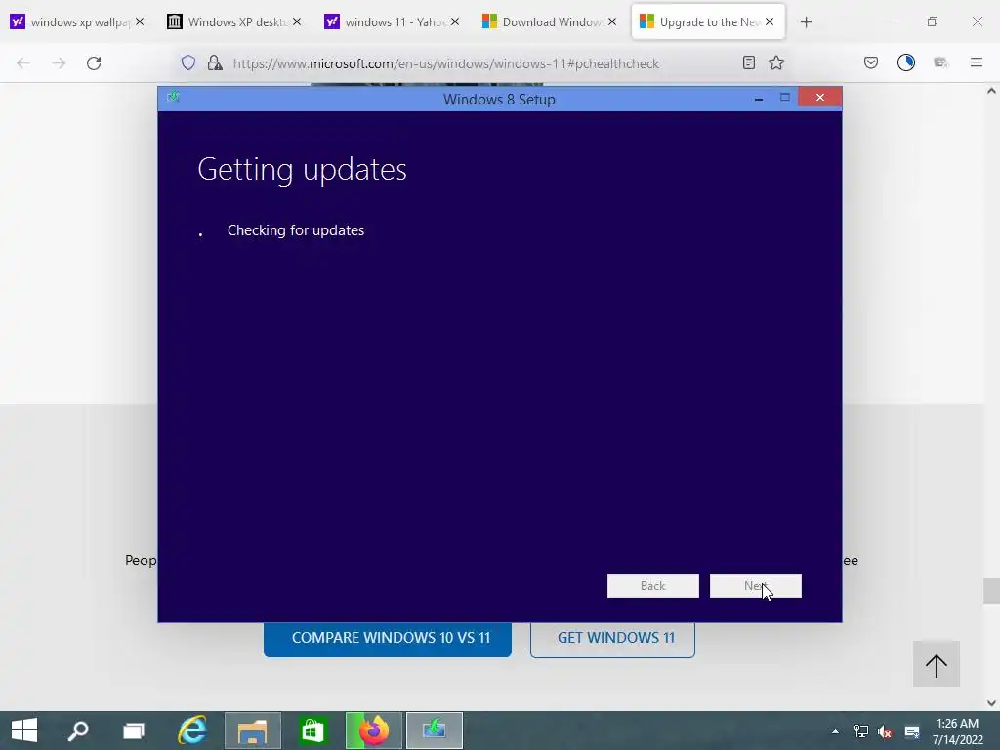This screenshot has height=750, width=1000.
Task: Open the tracking protection shield icon
Action: tap(188, 62)
